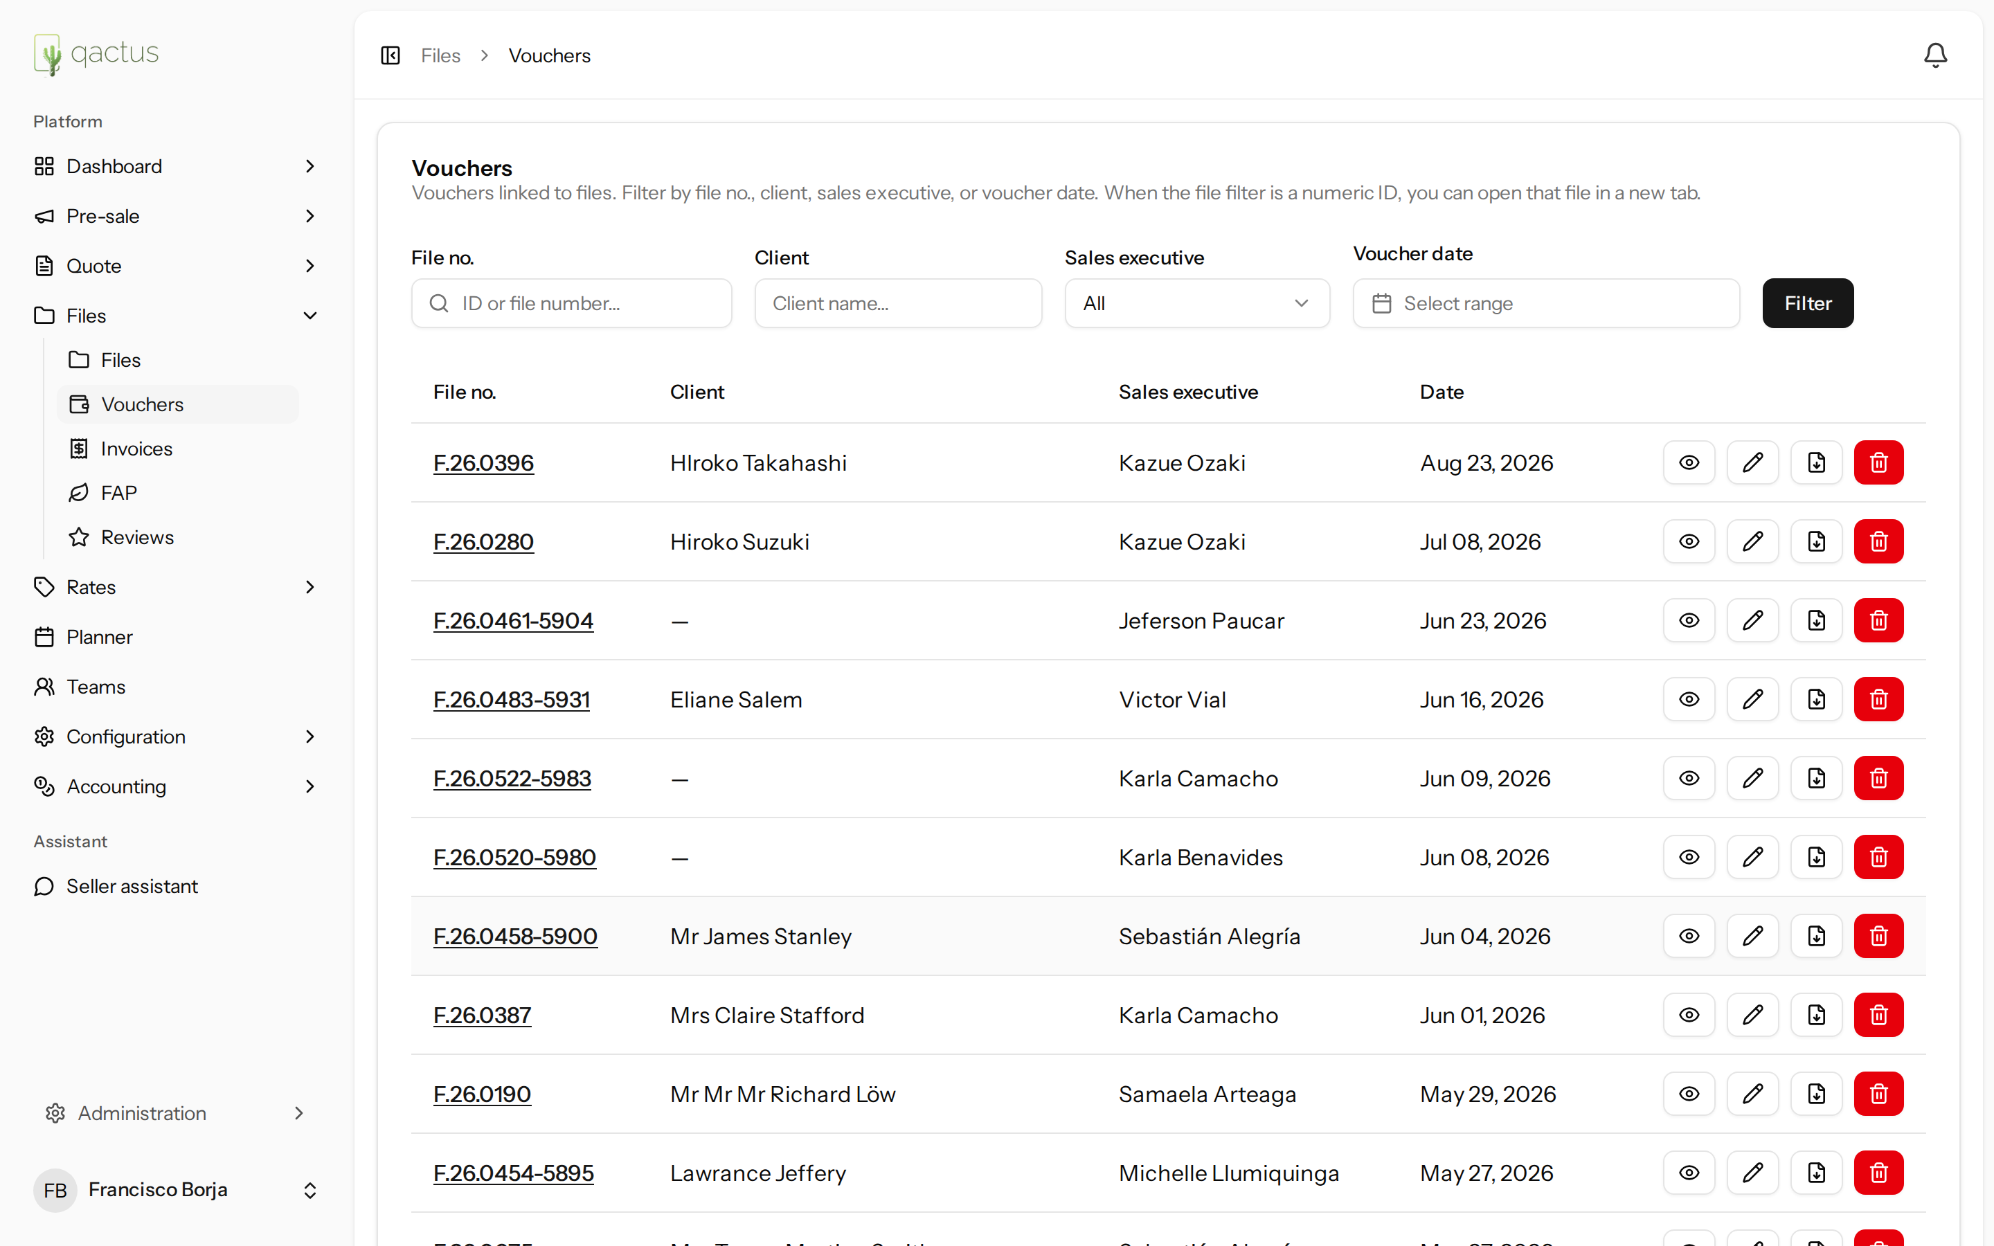Edit voucher F.26.0396 with pencil icon
This screenshot has height=1246, width=1994.
[1752, 462]
